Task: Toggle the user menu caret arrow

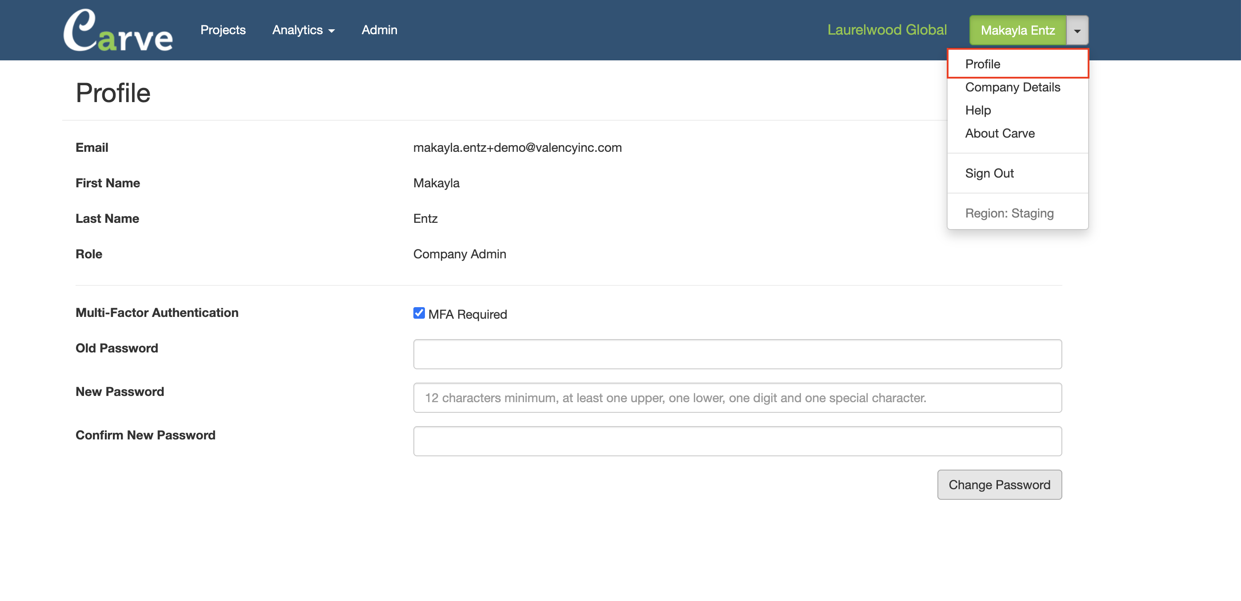Action: point(1077,30)
